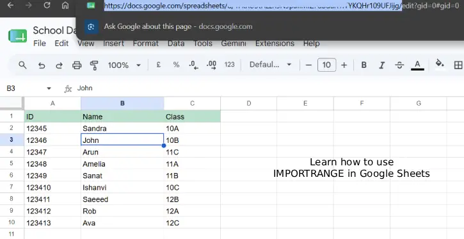464x239 pixels.
Task: Reload the page with the refresh icon
Action: (x=47, y=5)
